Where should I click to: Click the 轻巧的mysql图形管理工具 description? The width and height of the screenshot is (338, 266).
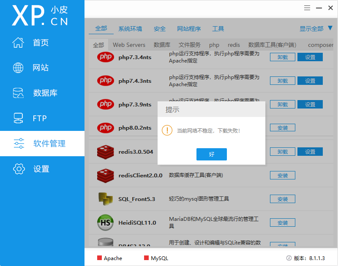pos(199,198)
